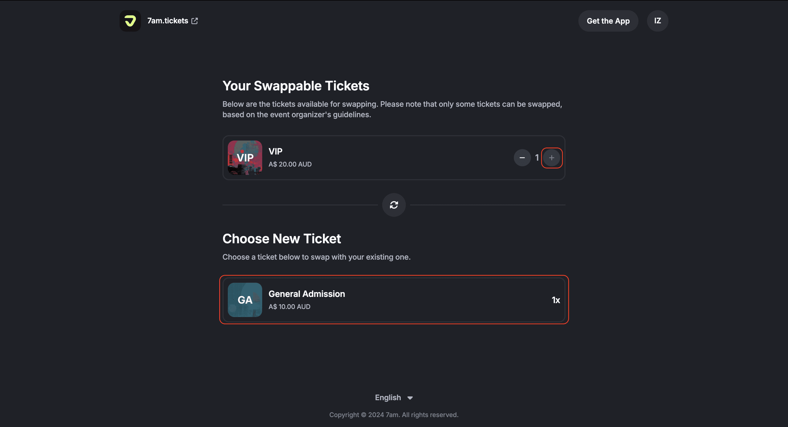
Task: Click the VIP ticket thumbnail image
Action: pyautogui.click(x=245, y=158)
